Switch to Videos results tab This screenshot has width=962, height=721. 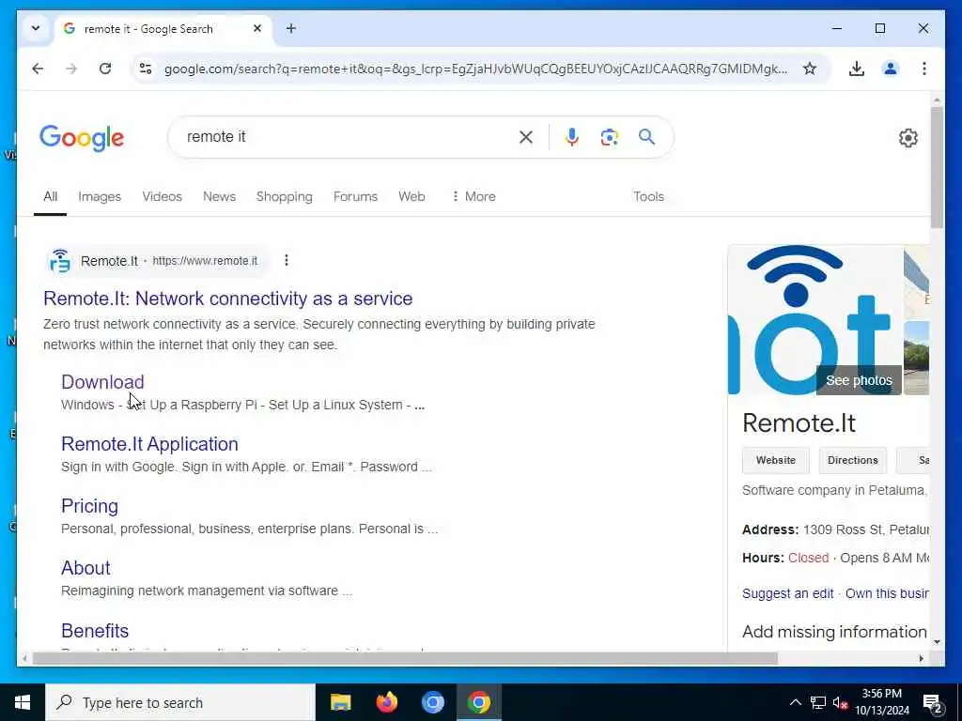(162, 197)
